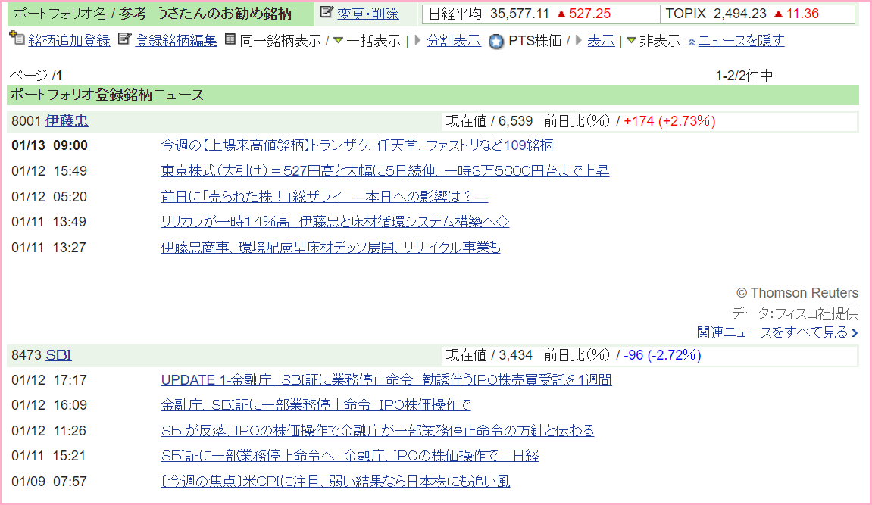This screenshot has width=872, height=505.
Task: Open SBIが反落 headline
Action: pos(377,431)
